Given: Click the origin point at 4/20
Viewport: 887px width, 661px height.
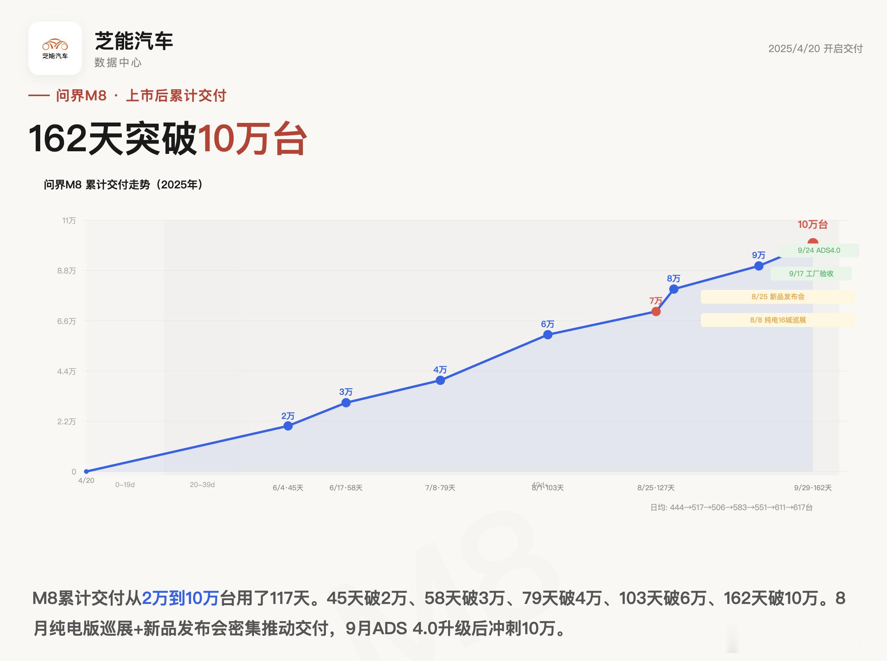Looking at the screenshot, I should tap(86, 472).
